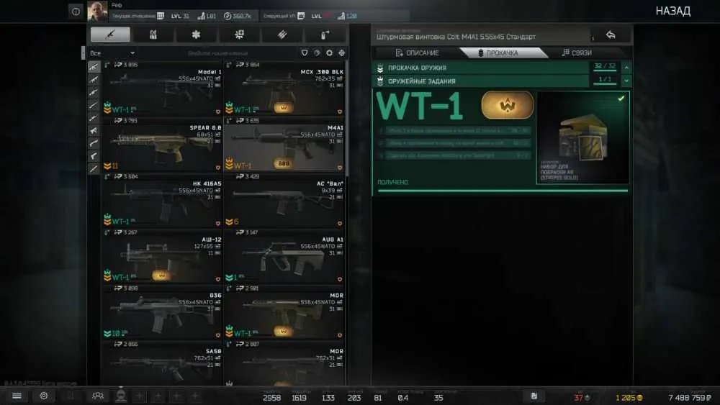The width and height of the screenshot is (720, 405).
Task: Open the group members icon in bottom bar
Action: click(x=97, y=396)
